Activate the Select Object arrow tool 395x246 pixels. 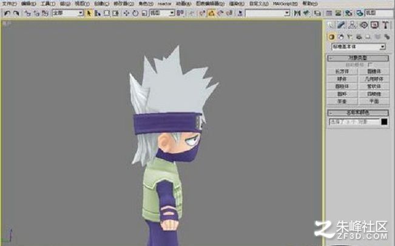tap(89, 13)
